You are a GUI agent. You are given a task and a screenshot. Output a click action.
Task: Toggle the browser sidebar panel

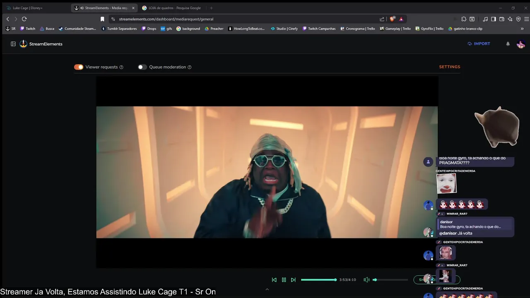pos(494,19)
